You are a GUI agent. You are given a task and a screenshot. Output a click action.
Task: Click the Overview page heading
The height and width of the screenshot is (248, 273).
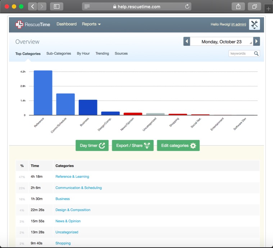click(27, 42)
